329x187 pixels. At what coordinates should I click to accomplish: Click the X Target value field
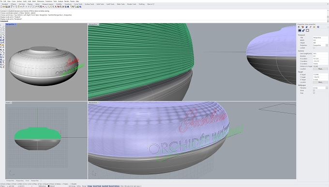pyautogui.click(x=320, y=74)
